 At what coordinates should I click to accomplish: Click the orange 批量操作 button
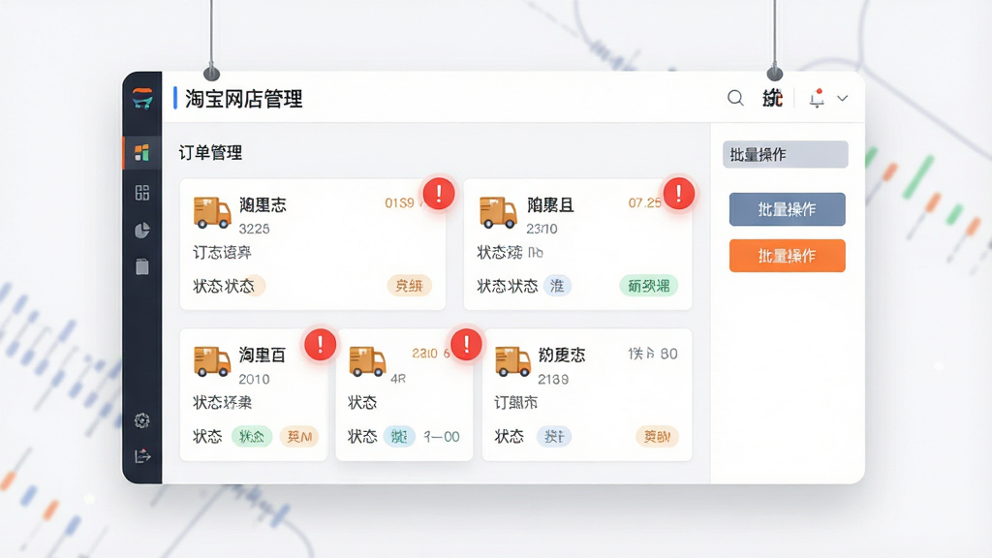click(x=787, y=256)
